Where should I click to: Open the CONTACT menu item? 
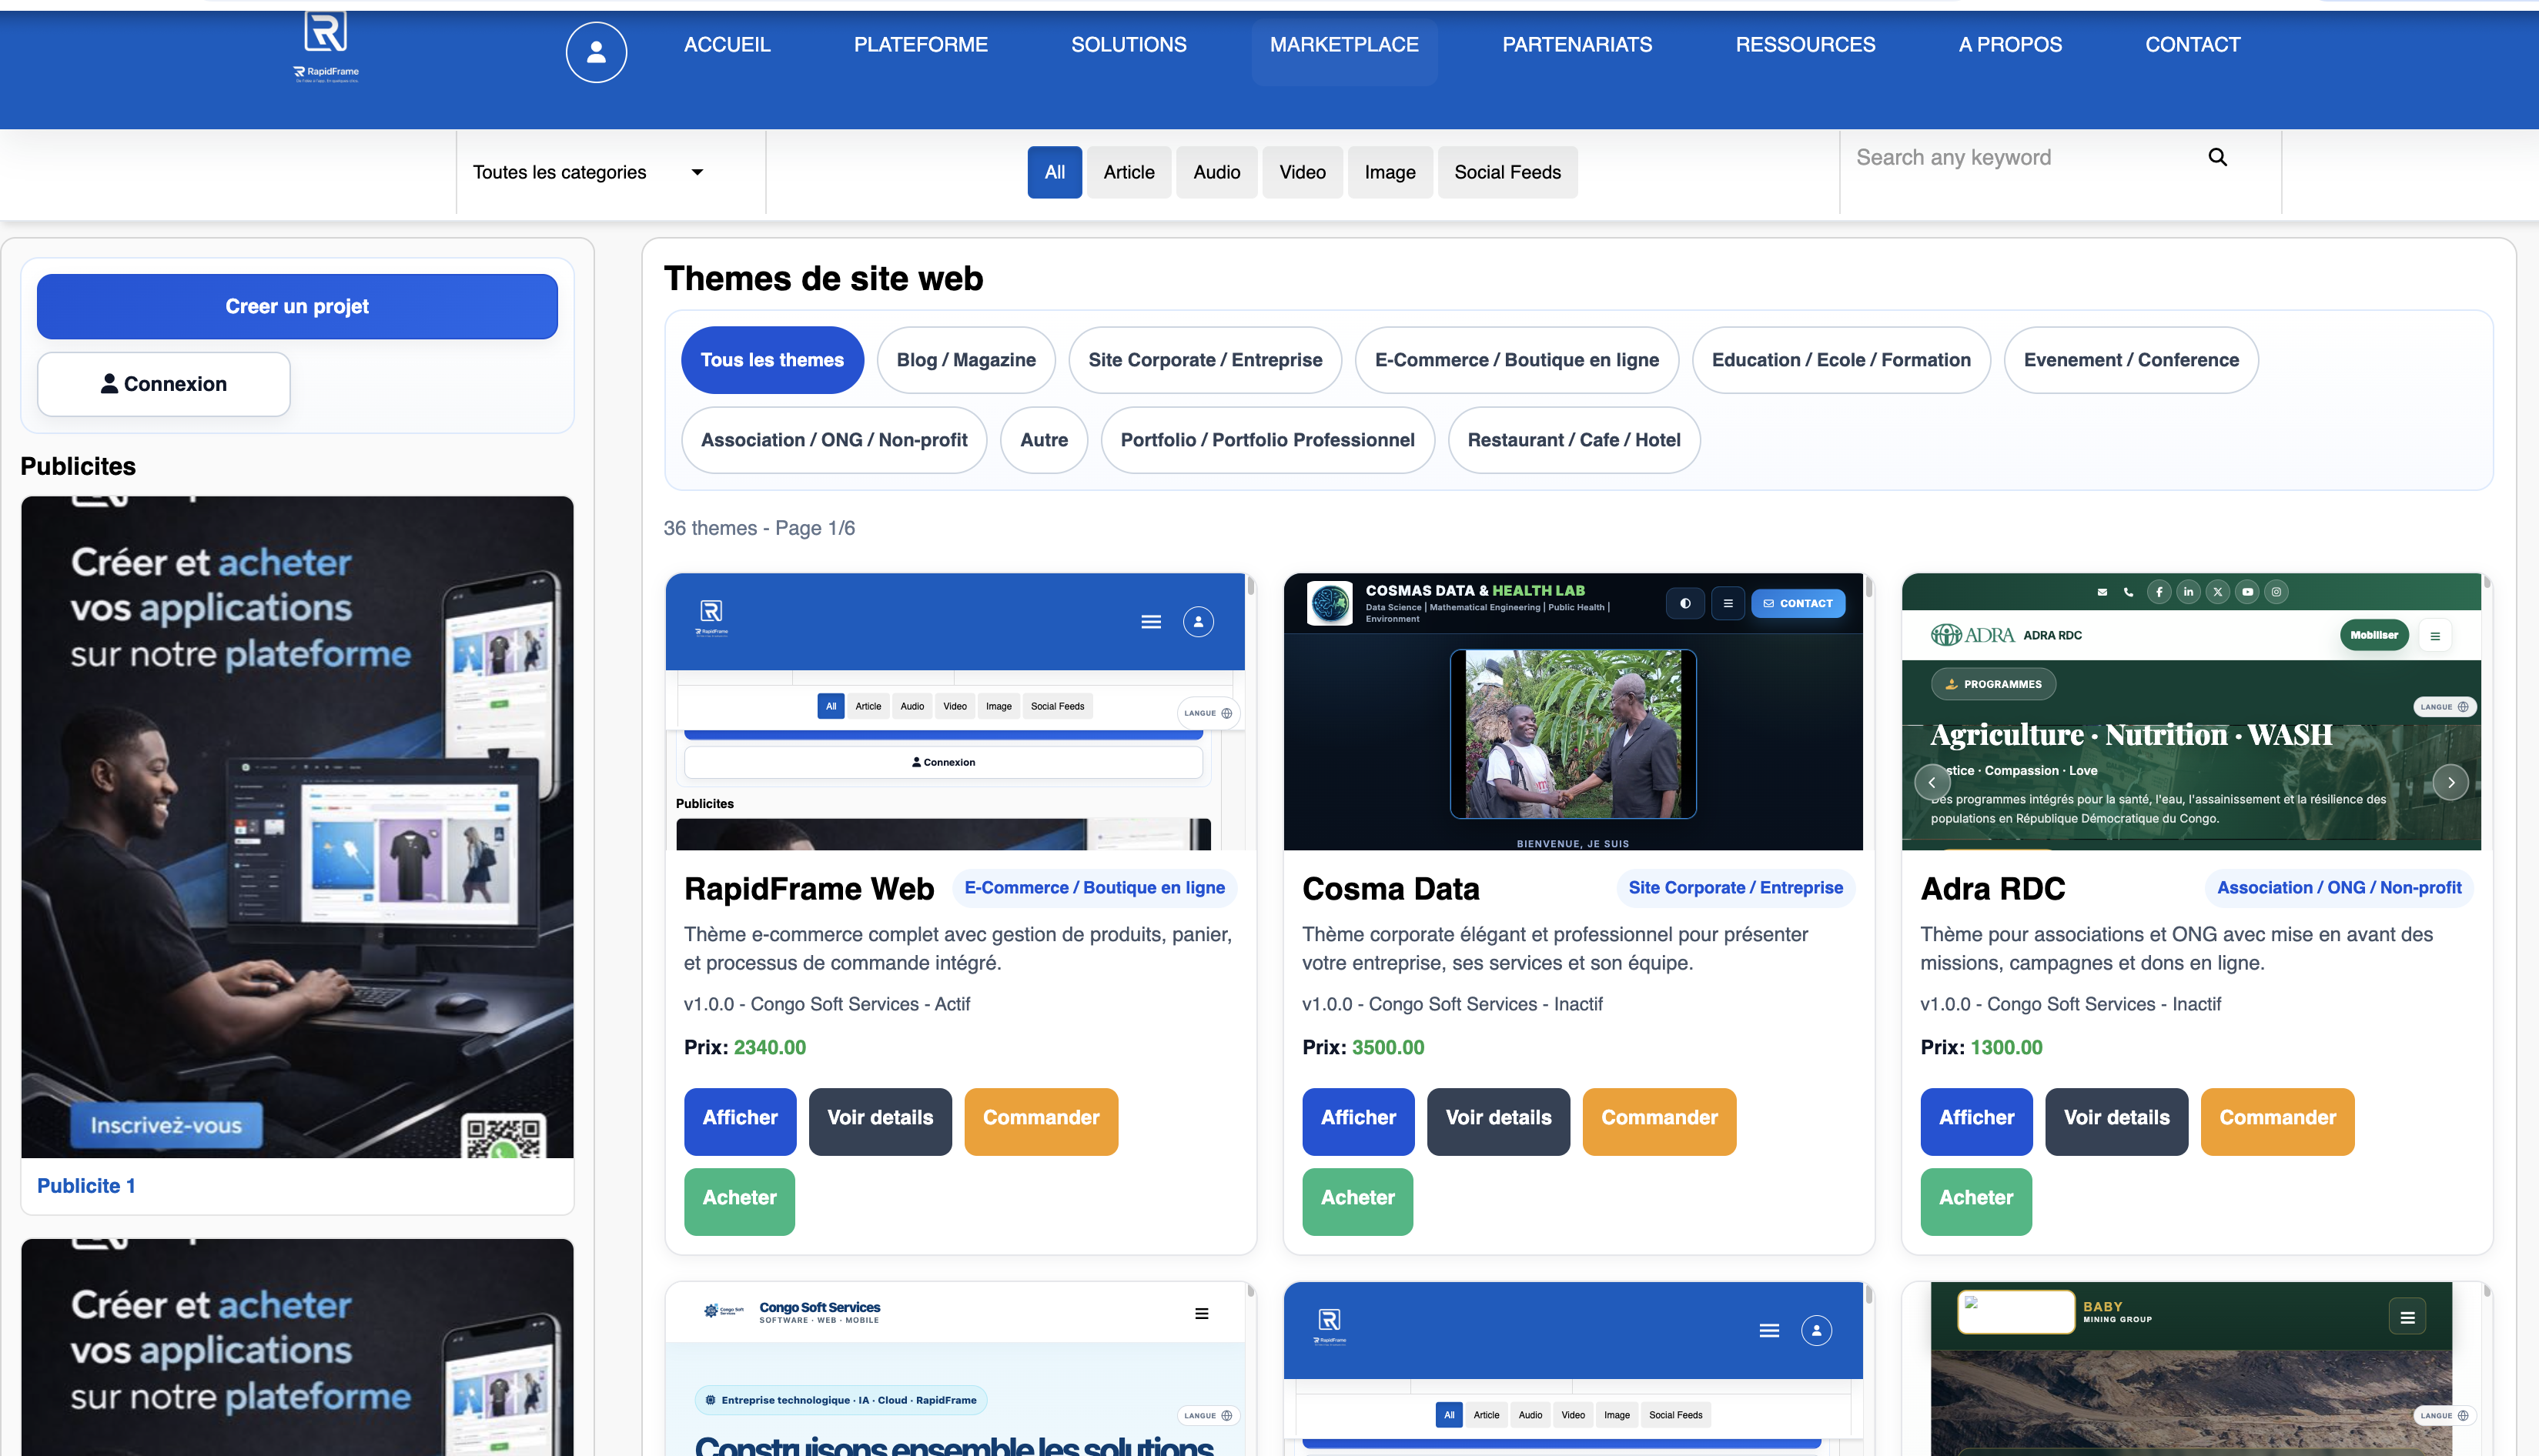click(2192, 45)
